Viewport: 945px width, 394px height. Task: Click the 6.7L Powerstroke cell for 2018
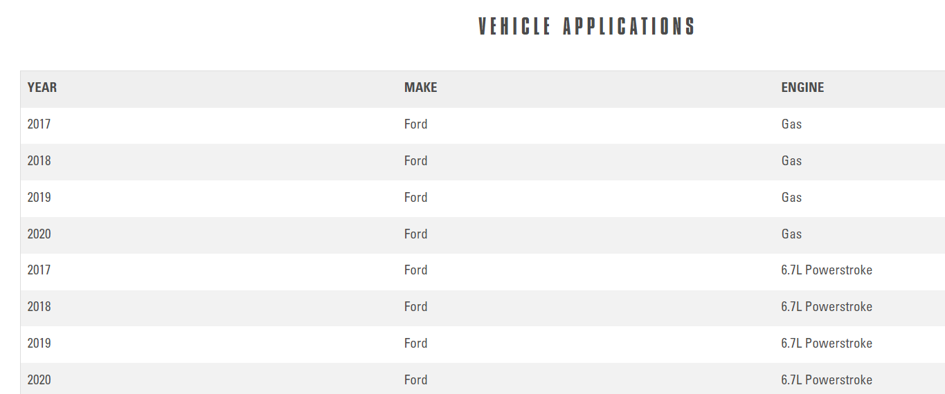click(827, 307)
